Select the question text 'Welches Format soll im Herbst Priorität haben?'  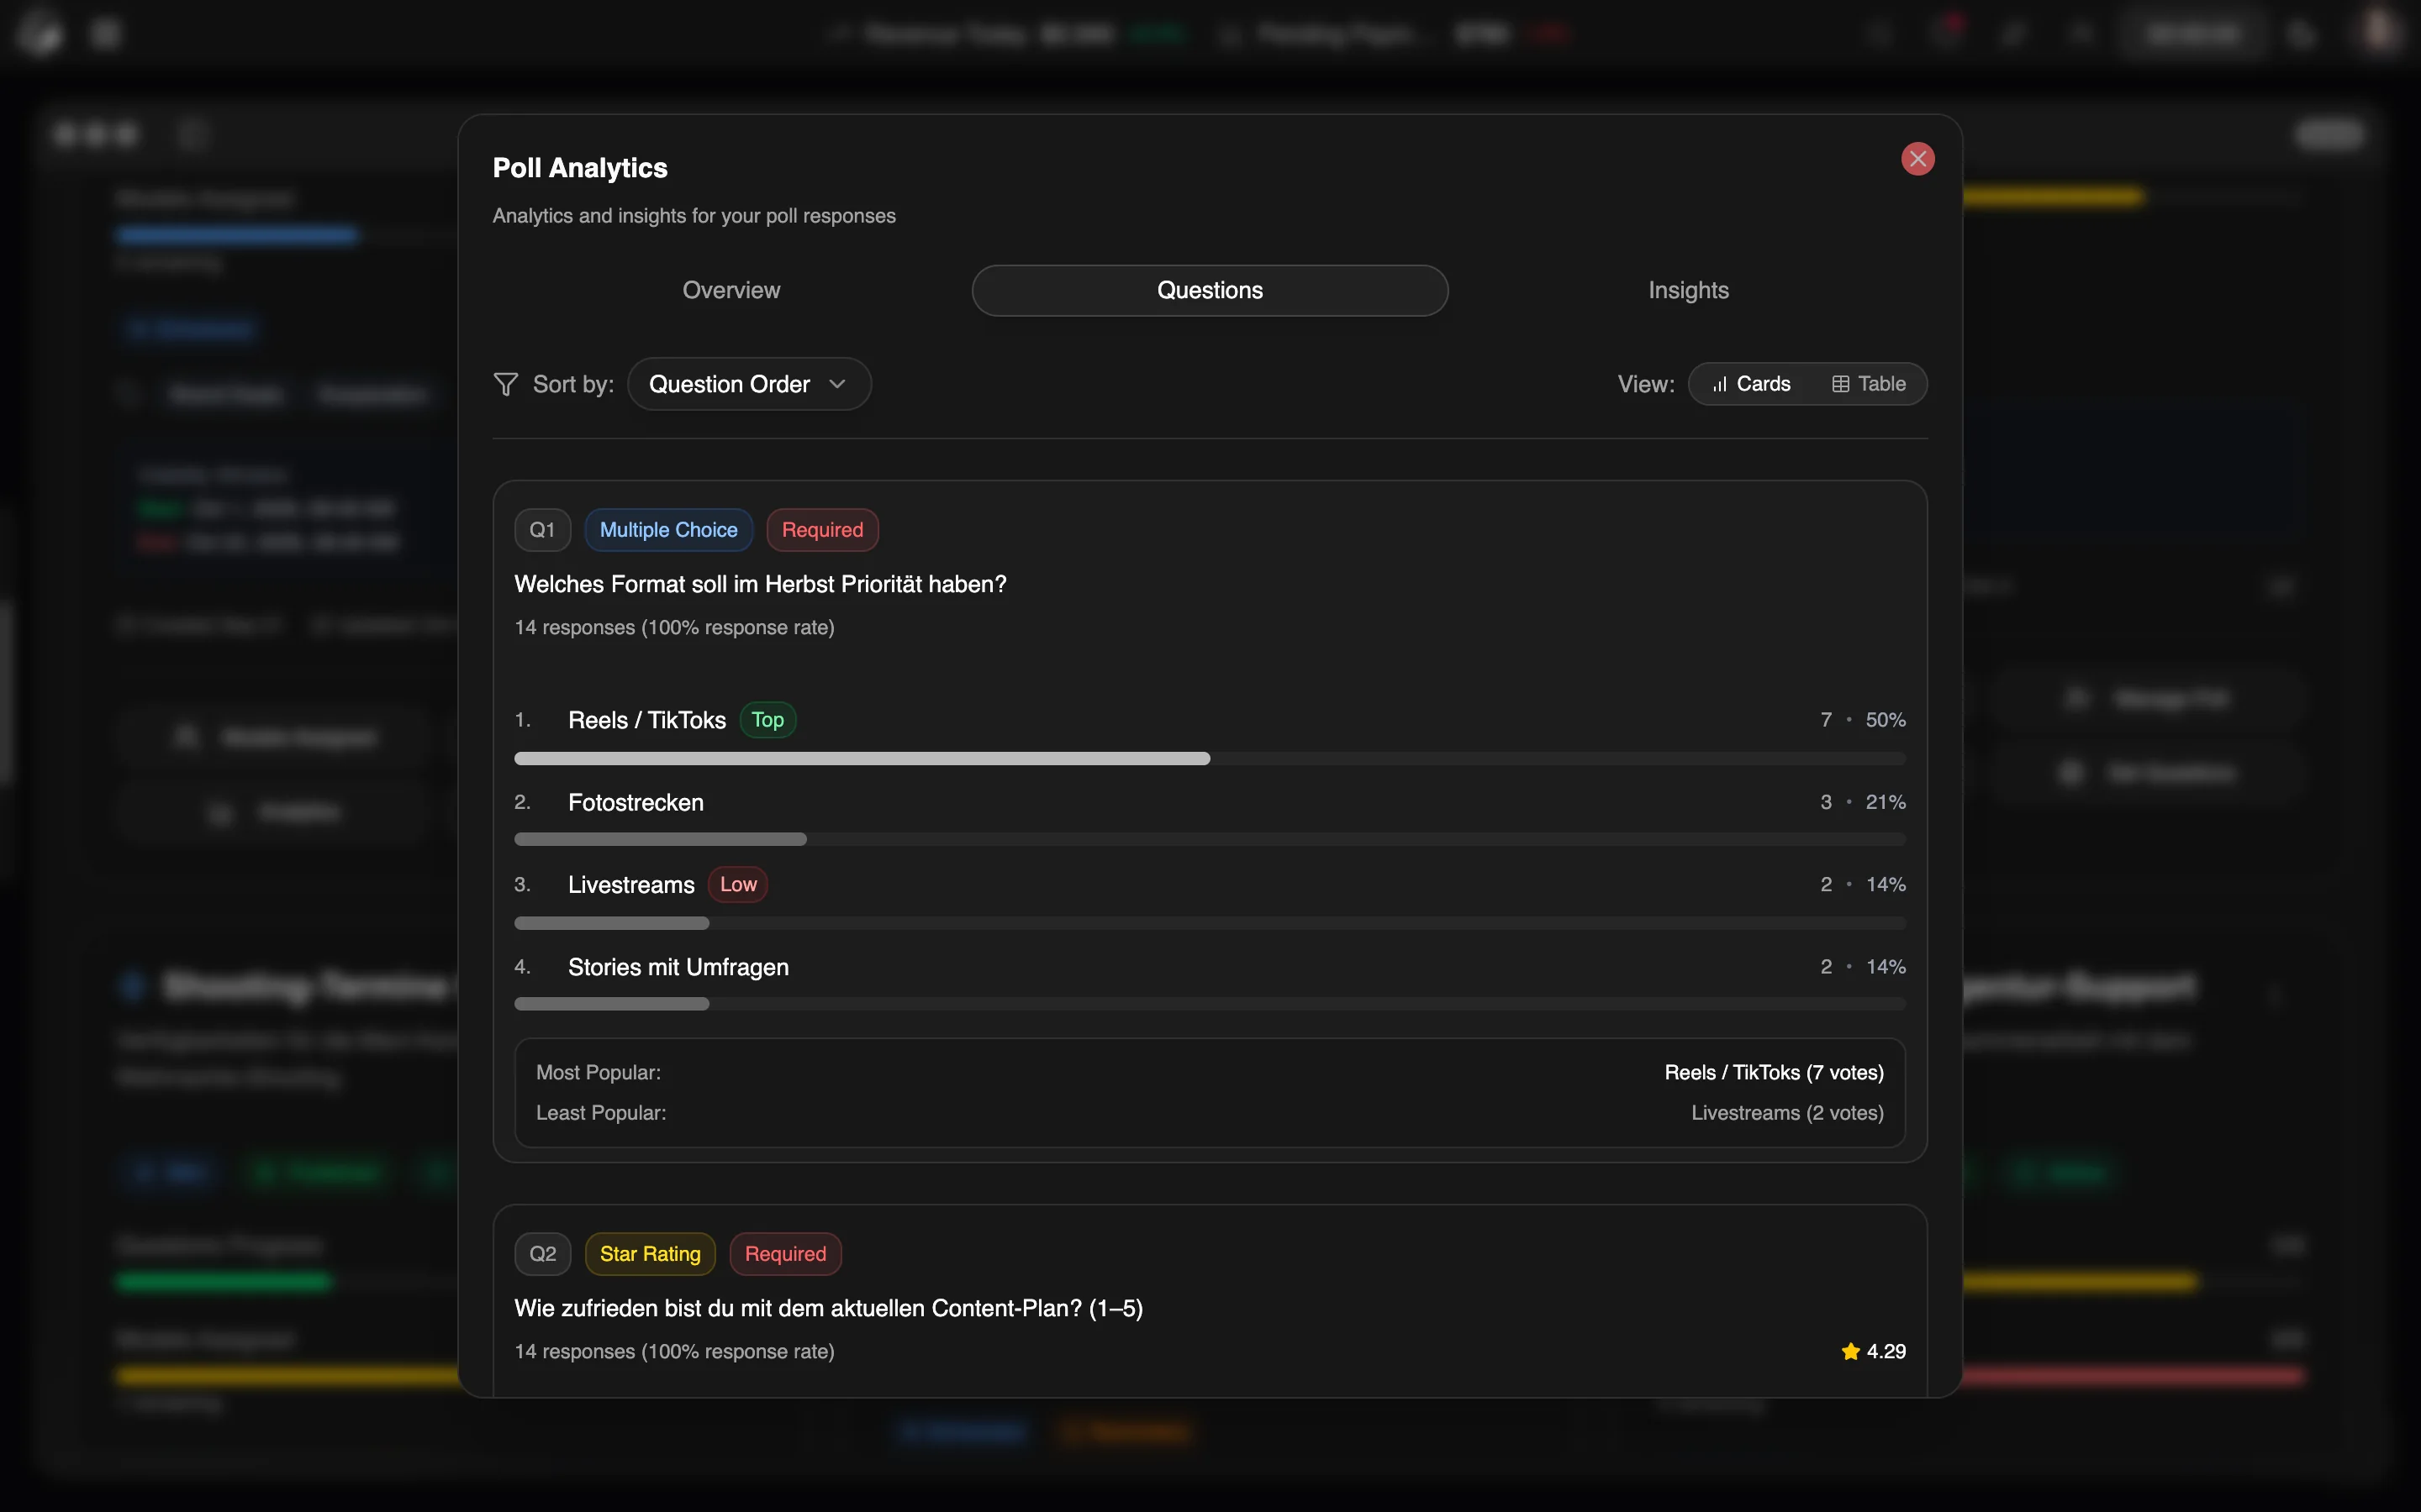(x=760, y=584)
